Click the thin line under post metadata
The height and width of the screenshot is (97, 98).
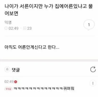click(x=49, y=36)
